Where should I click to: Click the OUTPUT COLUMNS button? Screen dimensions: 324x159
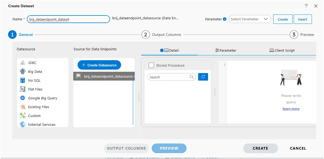(x=126, y=148)
